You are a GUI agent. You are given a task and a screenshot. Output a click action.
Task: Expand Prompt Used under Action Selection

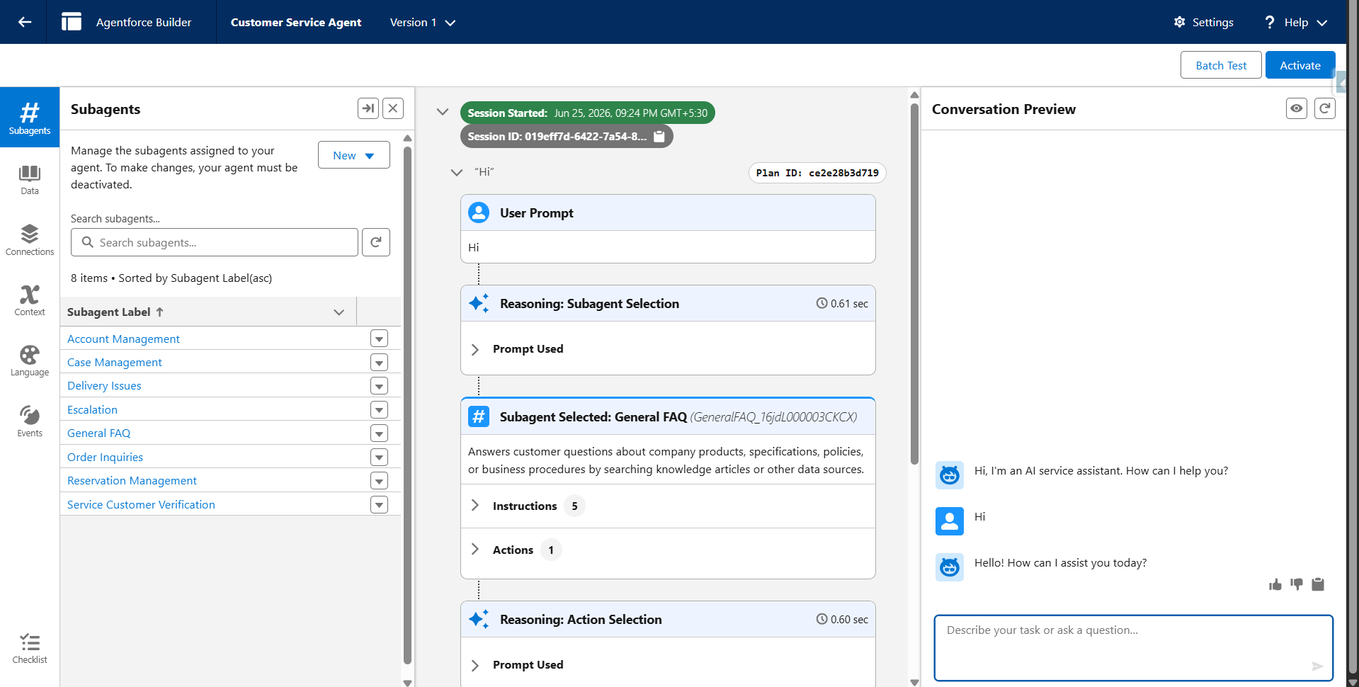click(x=475, y=665)
